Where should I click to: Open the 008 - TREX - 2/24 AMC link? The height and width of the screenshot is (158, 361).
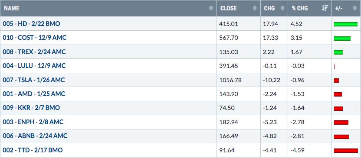(x=34, y=52)
